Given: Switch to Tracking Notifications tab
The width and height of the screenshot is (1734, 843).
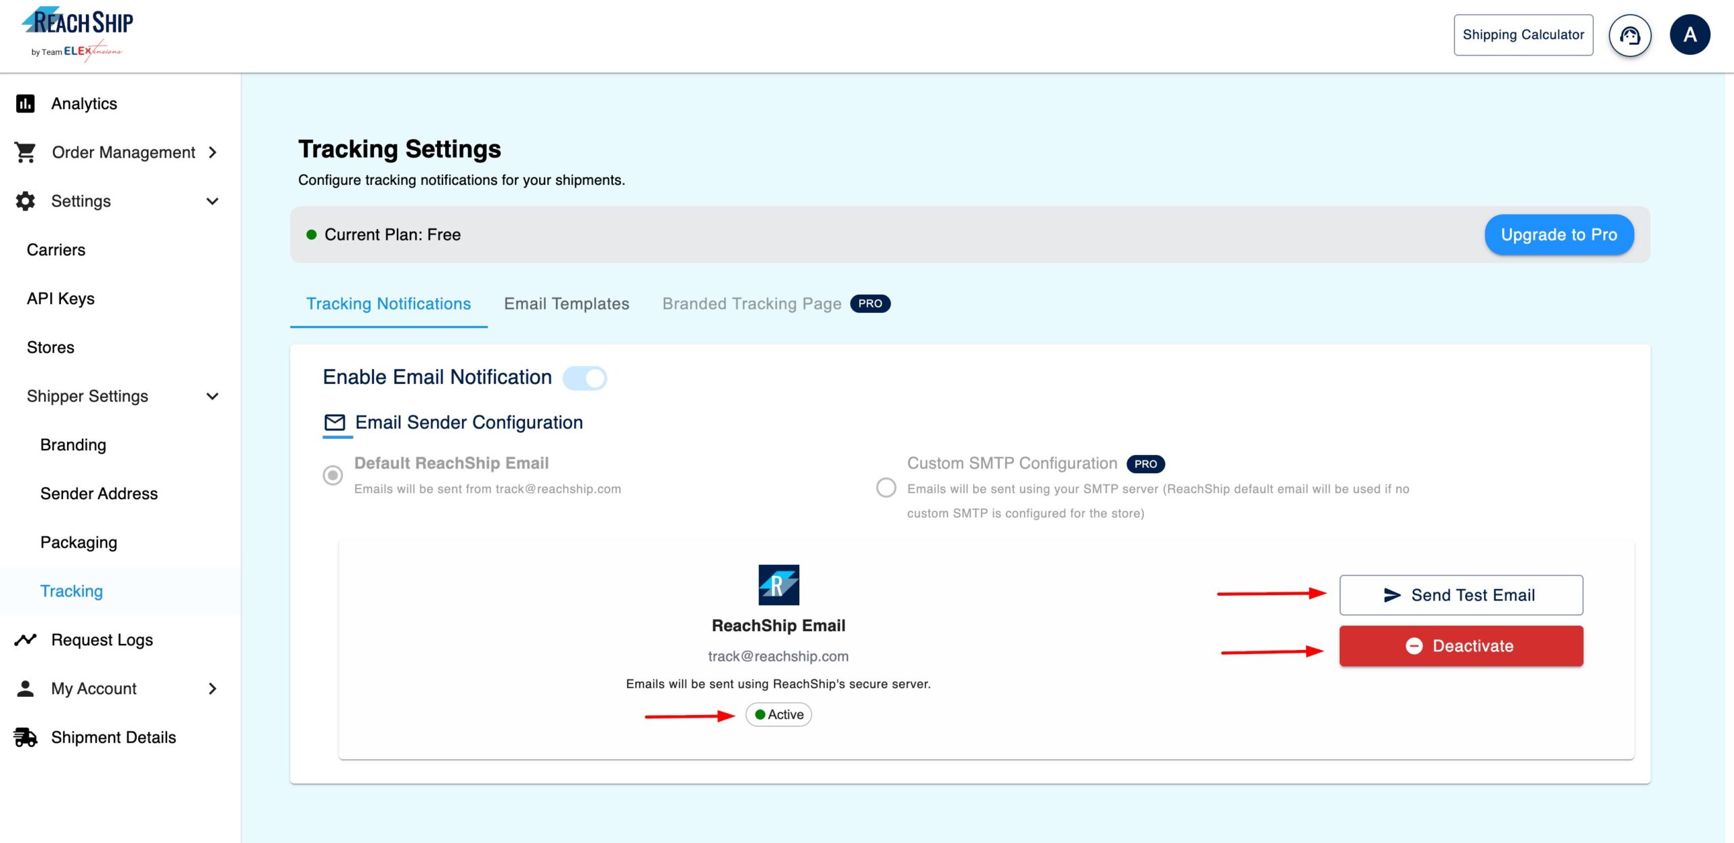Looking at the screenshot, I should pyautogui.click(x=389, y=304).
